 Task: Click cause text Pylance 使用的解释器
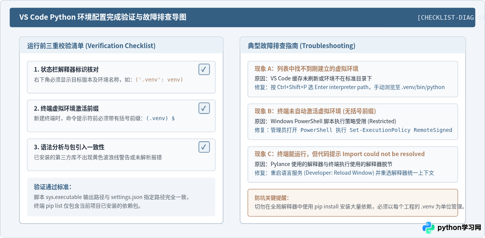click(324, 164)
